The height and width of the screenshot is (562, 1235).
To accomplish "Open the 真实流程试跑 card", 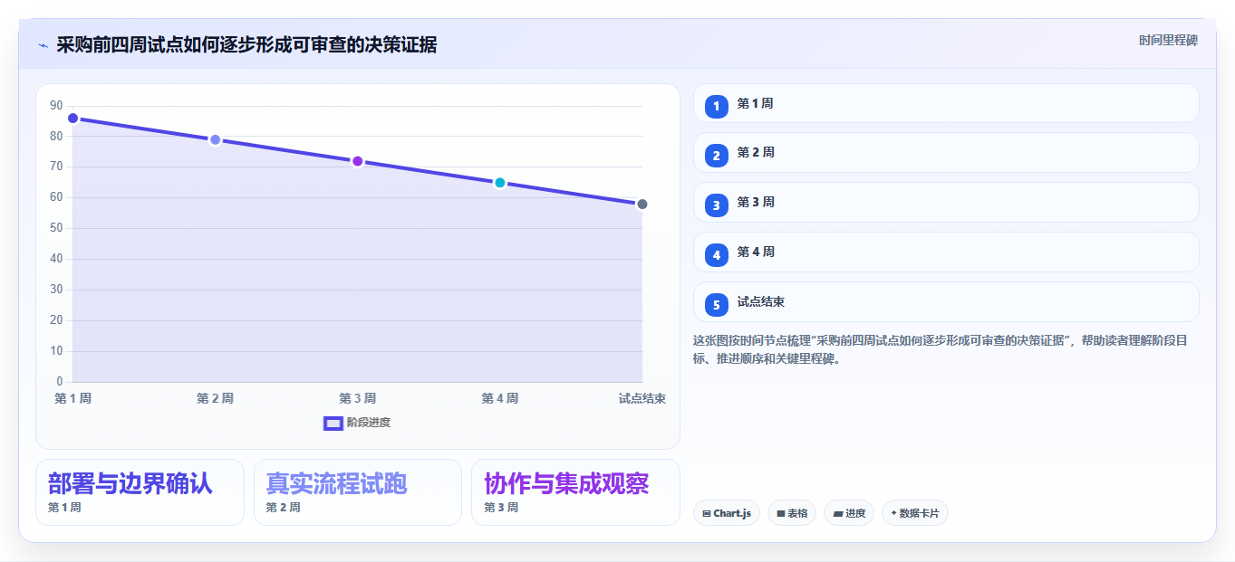I will [x=358, y=492].
